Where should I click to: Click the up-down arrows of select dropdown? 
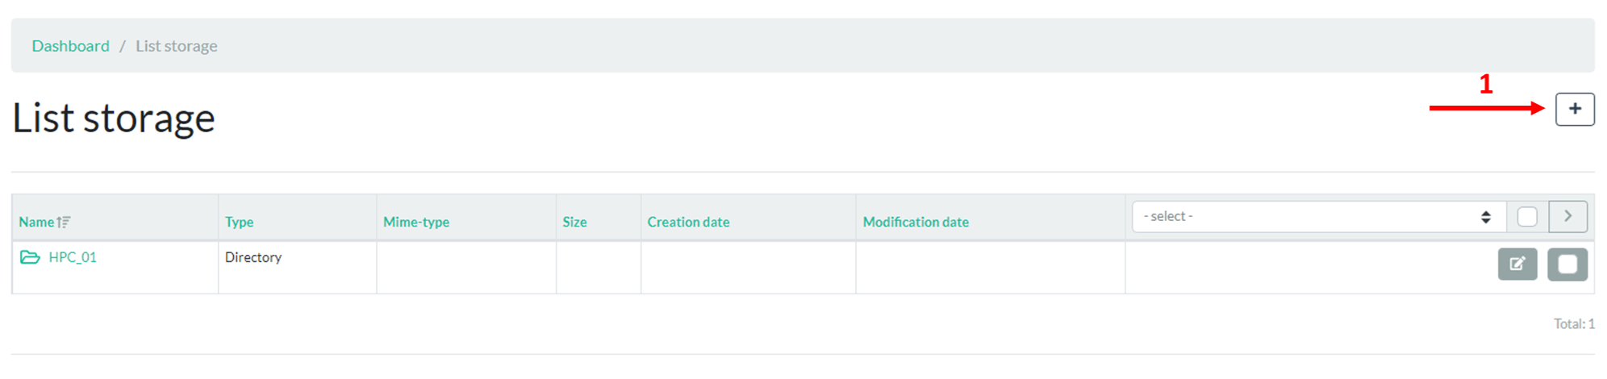coord(1485,216)
